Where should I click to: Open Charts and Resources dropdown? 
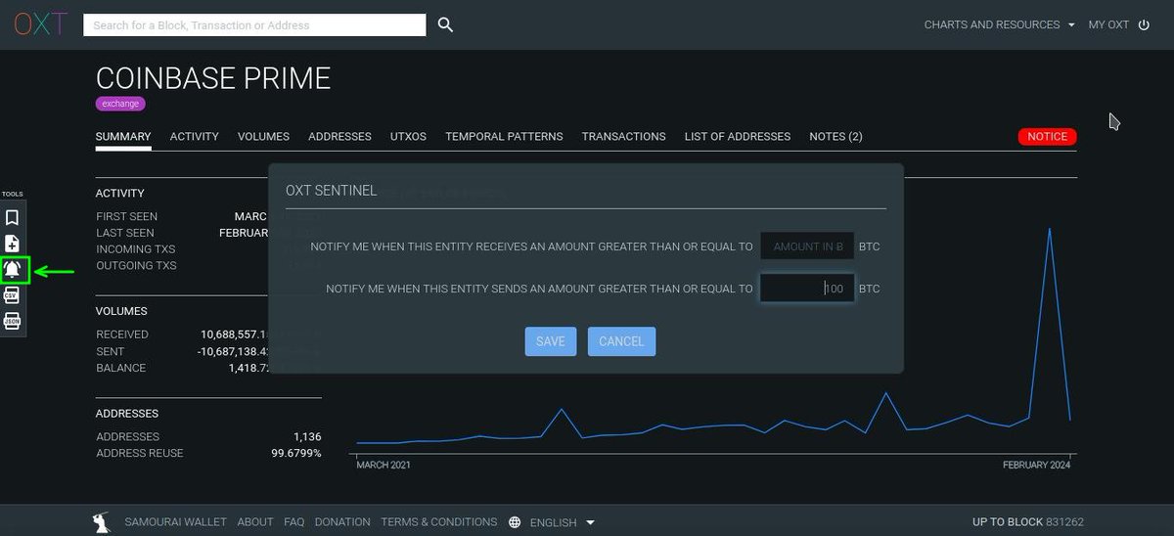(x=1000, y=24)
